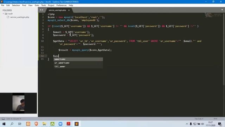This screenshot has width=225, height=127.
Task: Click line number 10 in the gutter
Action: tap(42, 41)
